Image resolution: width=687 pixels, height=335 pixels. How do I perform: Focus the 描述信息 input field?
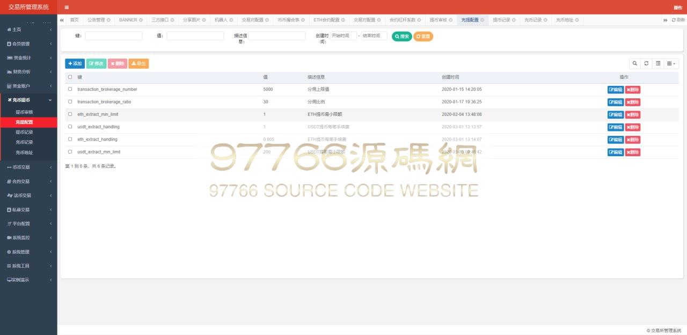277,36
